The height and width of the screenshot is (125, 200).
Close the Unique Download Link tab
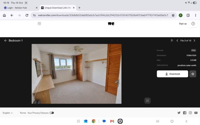click(74, 8)
